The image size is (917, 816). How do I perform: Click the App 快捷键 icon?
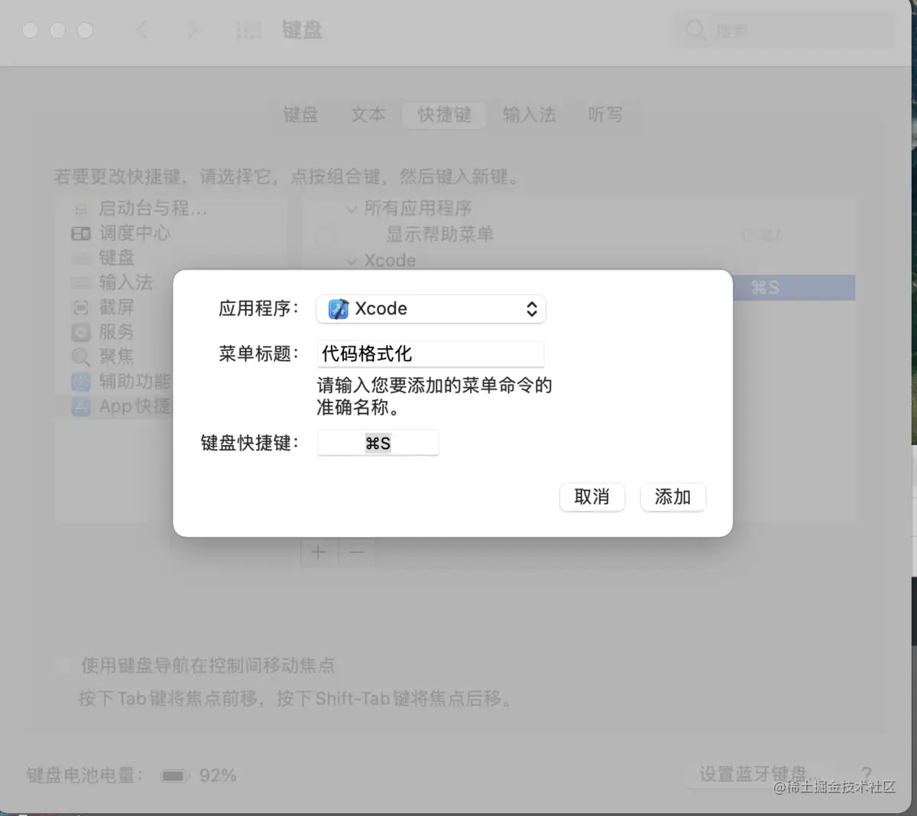point(81,406)
